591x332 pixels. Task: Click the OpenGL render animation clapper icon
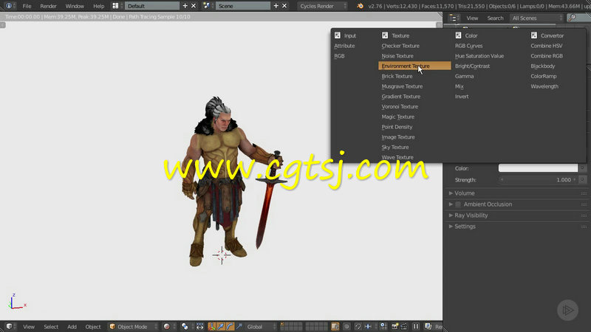click(403, 326)
